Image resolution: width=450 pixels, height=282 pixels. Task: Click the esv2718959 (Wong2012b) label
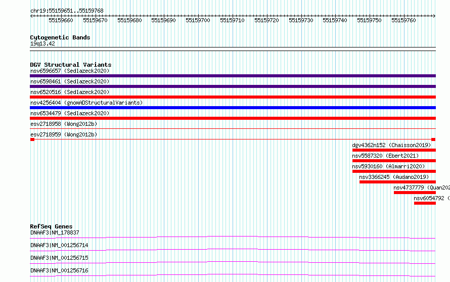coord(63,134)
